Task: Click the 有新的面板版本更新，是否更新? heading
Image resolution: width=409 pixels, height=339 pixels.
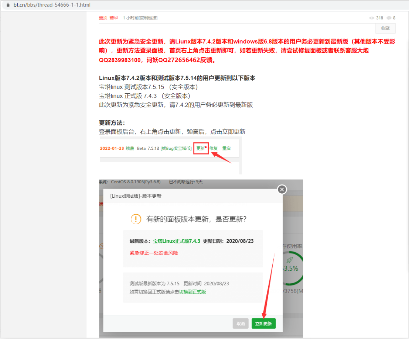Action: pos(196,219)
